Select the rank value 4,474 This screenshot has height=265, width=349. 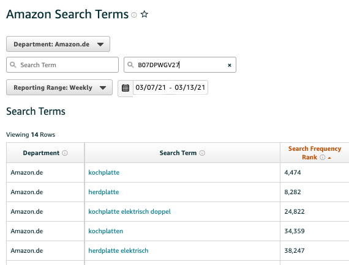coord(293,173)
